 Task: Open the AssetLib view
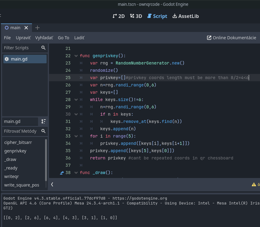tap(185, 16)
